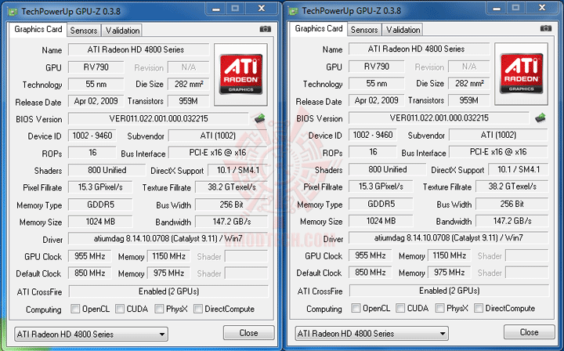
Task: Switch to Validation tab in right window
Action: coord(403,30)
